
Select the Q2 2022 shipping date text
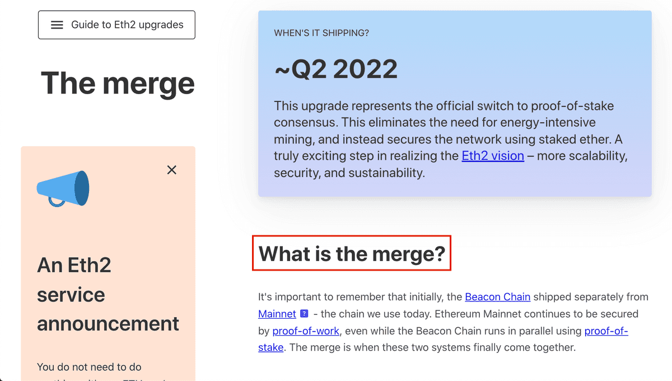[x=335, y=68]
